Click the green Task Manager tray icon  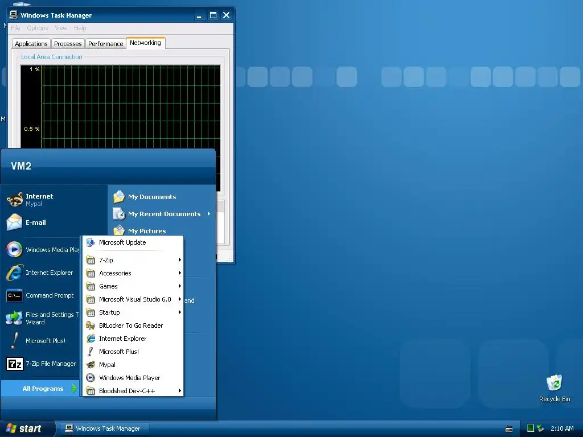pyautogui.click(x=531, y=428)
